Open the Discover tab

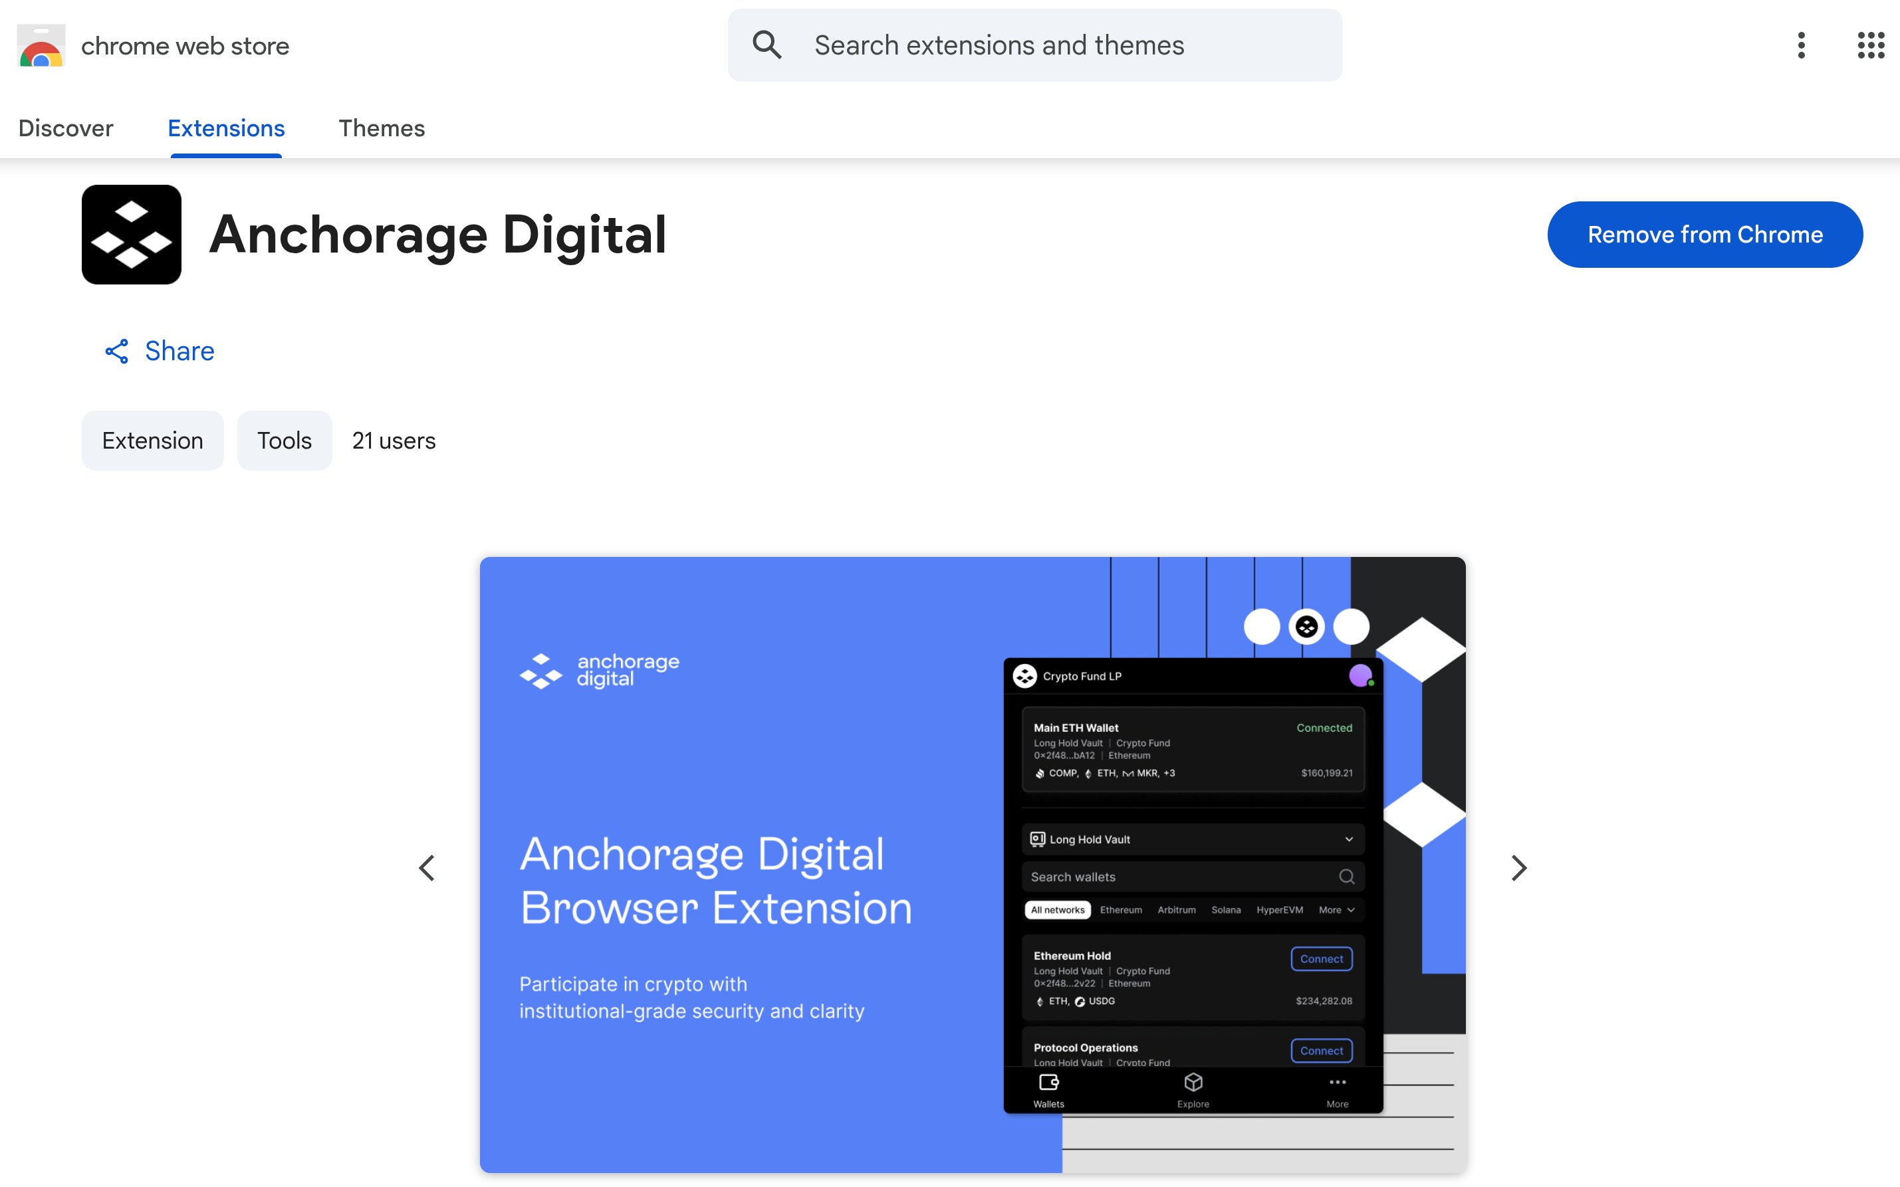pos(66,128)
